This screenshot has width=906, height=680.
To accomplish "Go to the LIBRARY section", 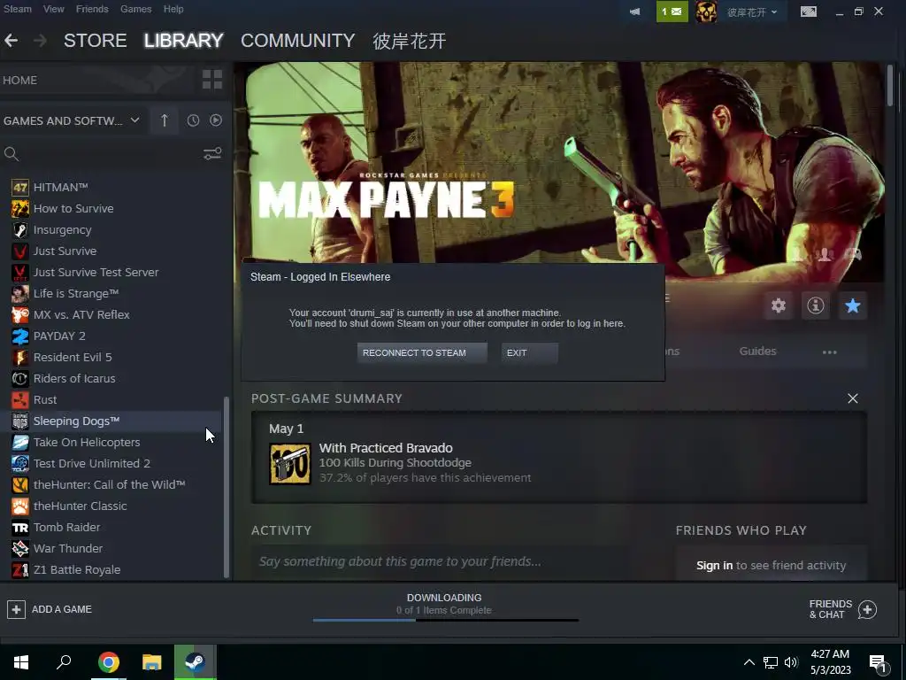I will click(x=184, y=41).
